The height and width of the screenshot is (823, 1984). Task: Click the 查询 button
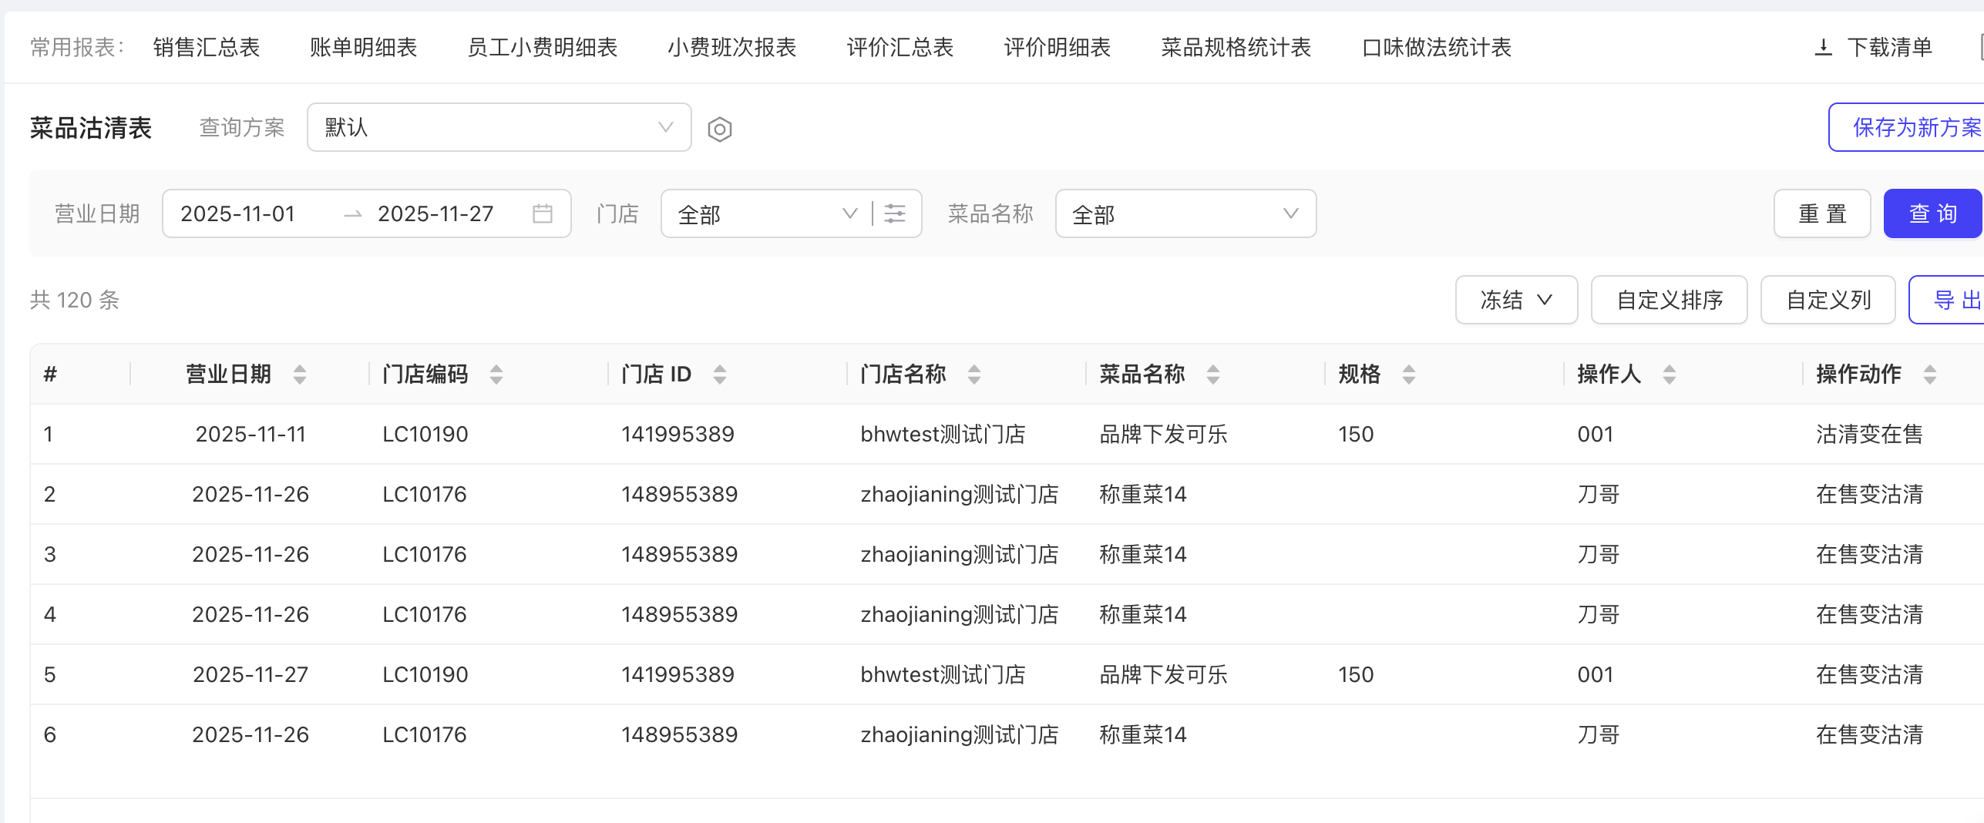tap(1932, 213)
